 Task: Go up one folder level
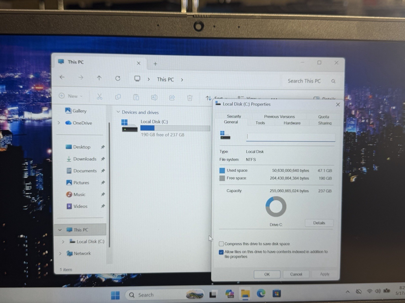click(99, 78)
